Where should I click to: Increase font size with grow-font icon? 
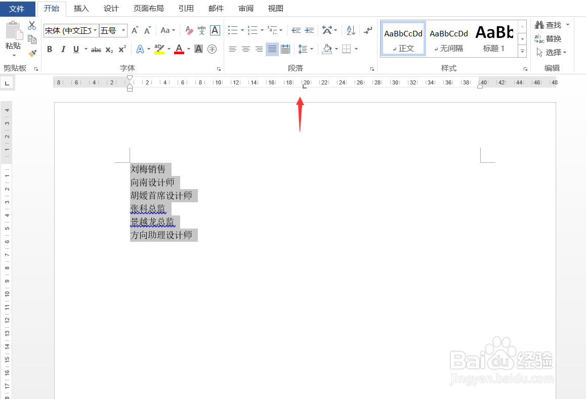[x=135, y=30]
